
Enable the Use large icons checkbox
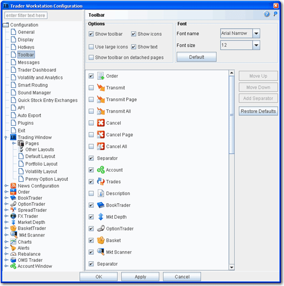click(91, 47)
